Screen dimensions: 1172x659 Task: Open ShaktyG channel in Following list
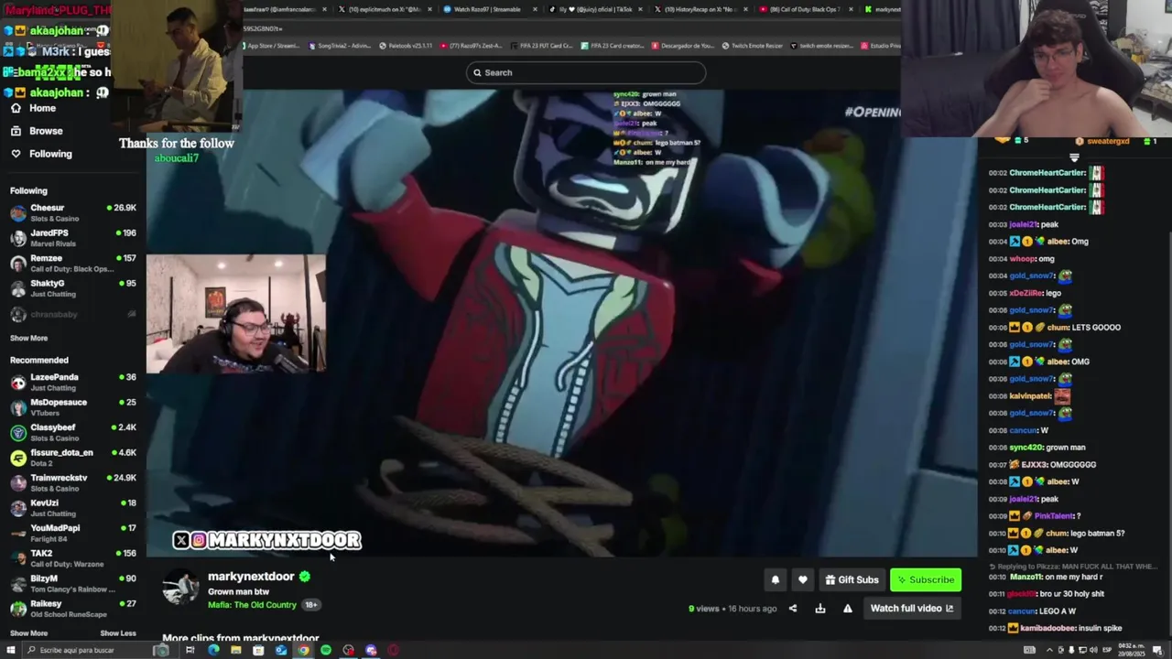click(x=72, y=288)
